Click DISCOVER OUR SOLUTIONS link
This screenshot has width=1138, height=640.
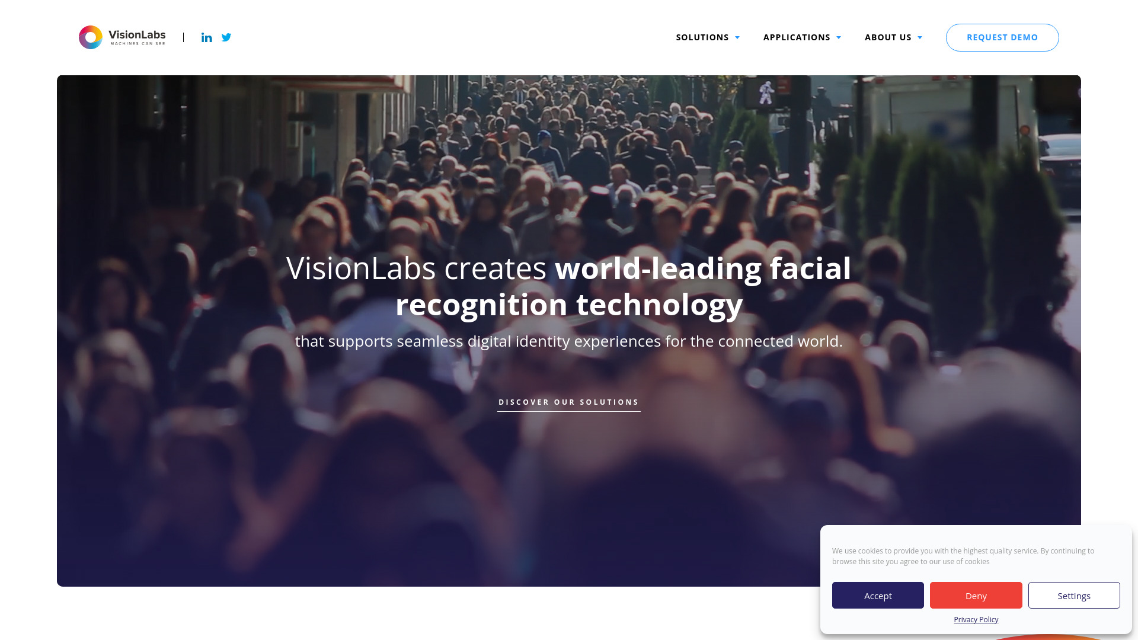pyautogui.click(x=569, y=402)
